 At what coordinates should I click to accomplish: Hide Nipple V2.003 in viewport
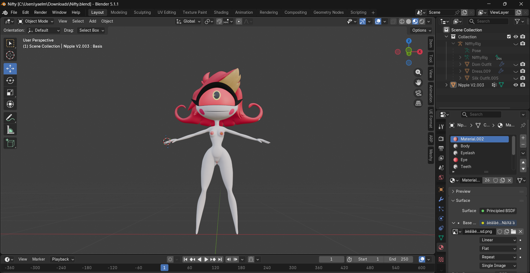516,85
